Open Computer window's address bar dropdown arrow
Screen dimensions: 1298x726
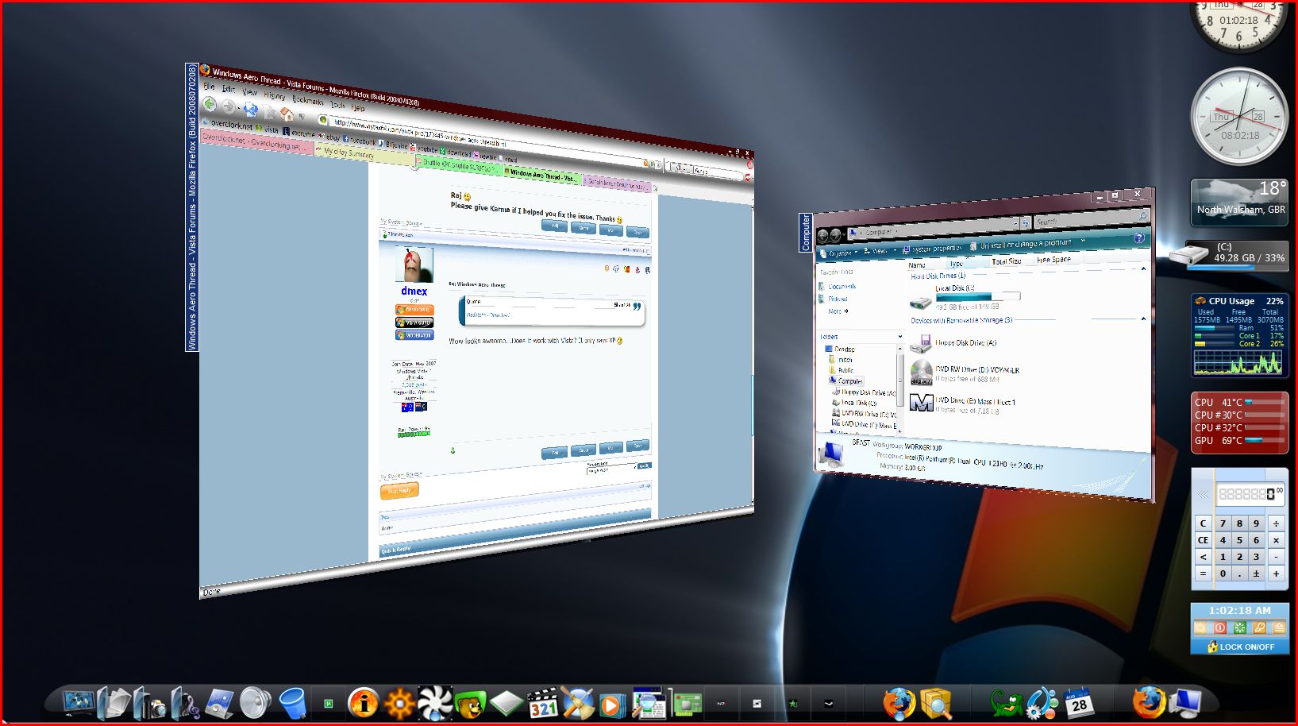tap(1015, 224)
